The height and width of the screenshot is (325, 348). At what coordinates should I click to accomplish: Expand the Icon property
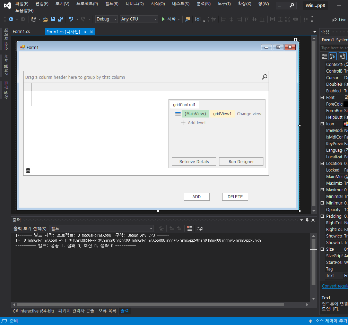point(322,124)
